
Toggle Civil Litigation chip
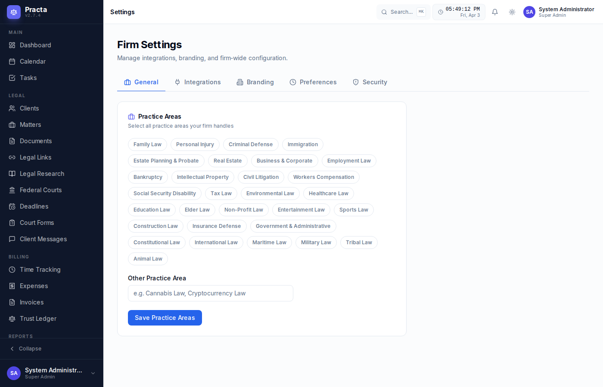pos(261,177)
